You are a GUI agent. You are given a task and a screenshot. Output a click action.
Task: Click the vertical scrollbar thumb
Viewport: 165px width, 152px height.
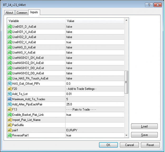tap(126, 82)
